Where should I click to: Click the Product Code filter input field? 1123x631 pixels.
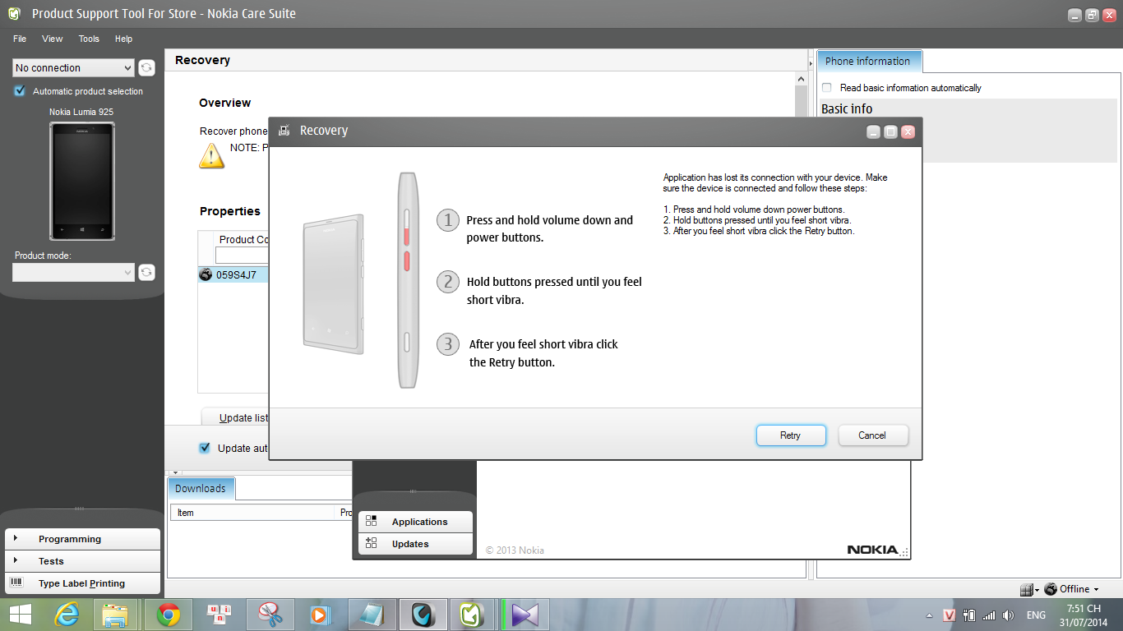click(242, 256)
